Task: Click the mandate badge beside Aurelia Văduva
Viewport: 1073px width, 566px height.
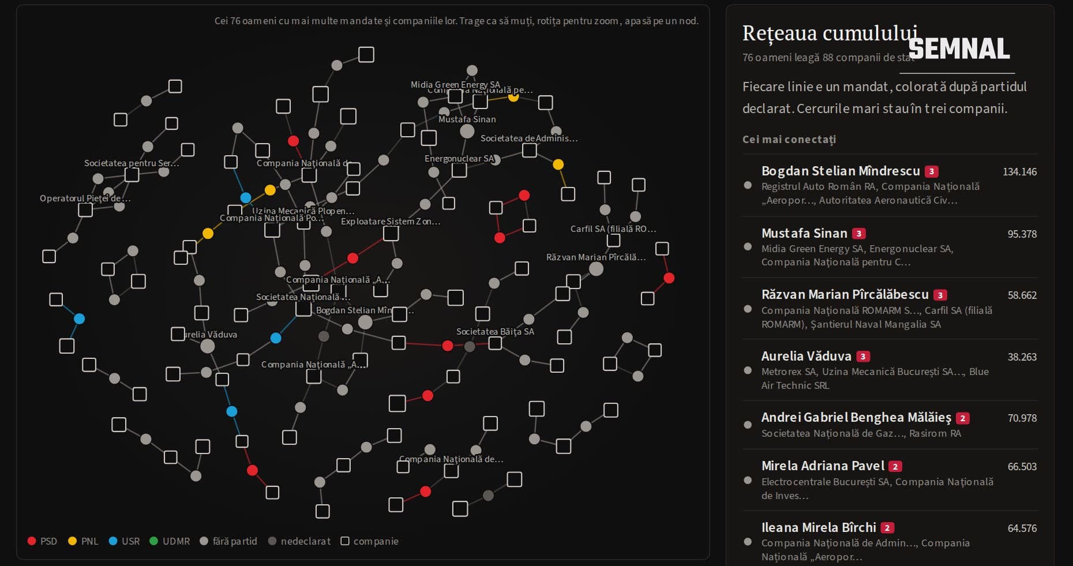Action: pos(863,357)
